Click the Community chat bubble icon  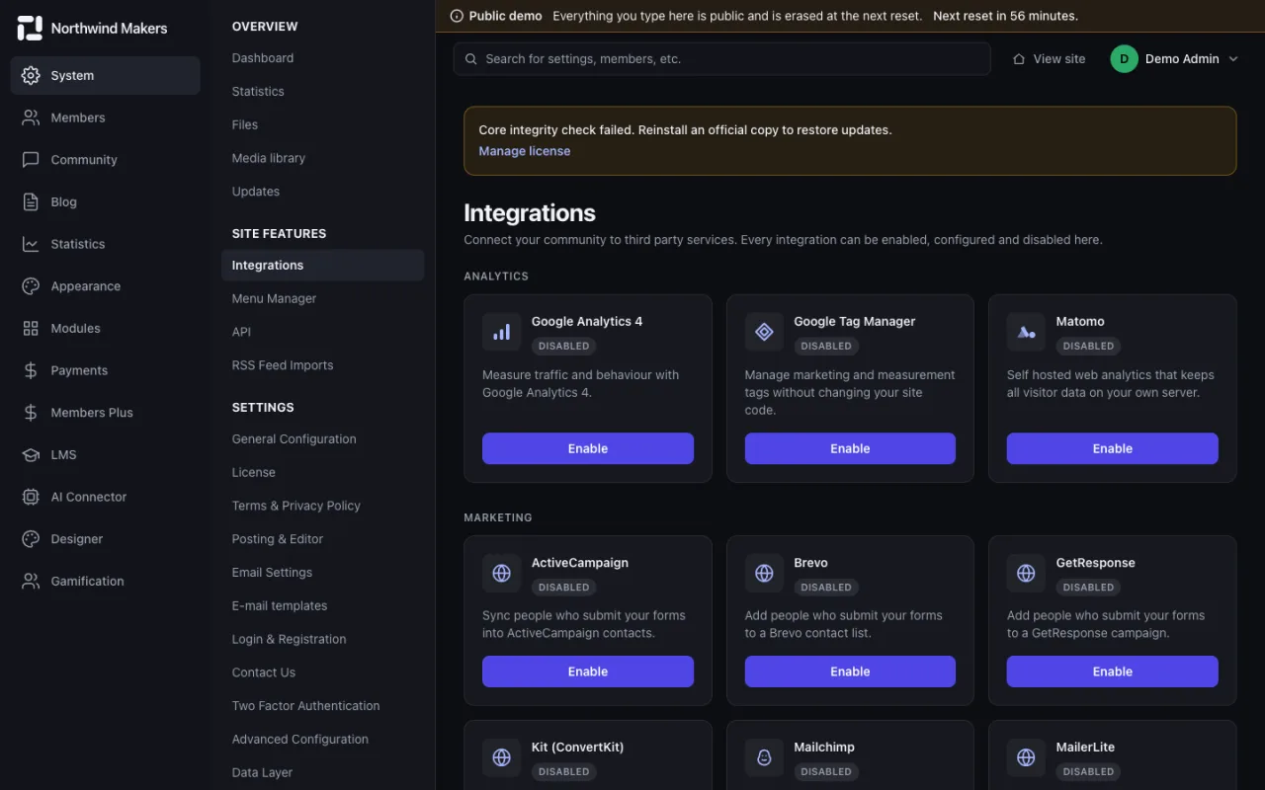pyautogui.click(x=31, y=160)
